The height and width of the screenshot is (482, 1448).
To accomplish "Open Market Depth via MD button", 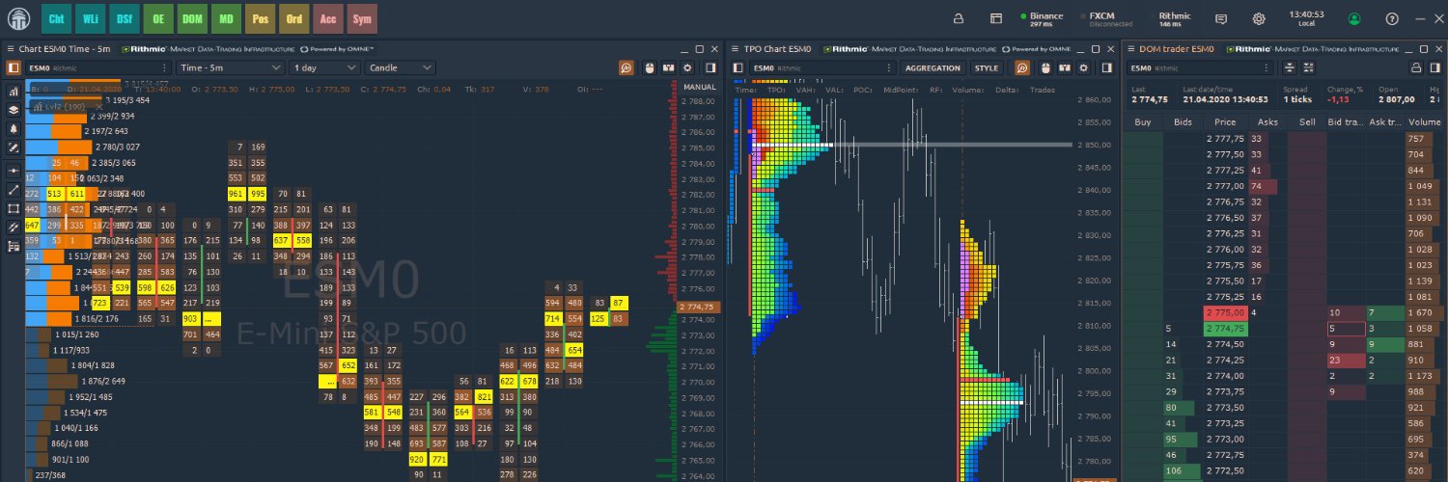I will click(226, 18).
